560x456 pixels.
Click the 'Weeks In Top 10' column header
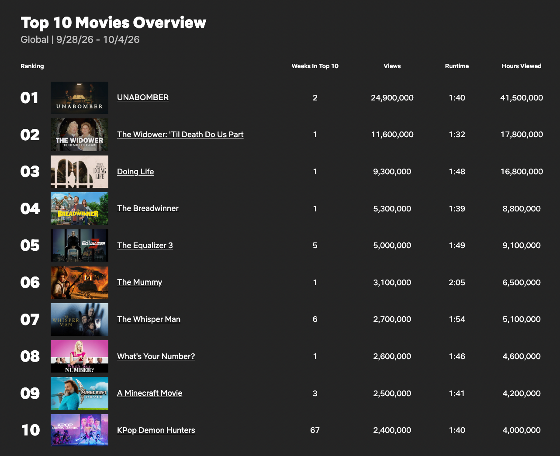(315, 66)
